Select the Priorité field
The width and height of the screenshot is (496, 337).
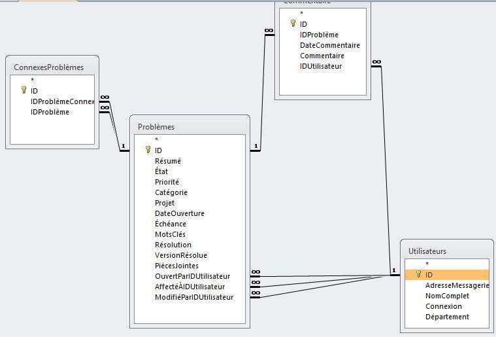[x=190, y=182]
